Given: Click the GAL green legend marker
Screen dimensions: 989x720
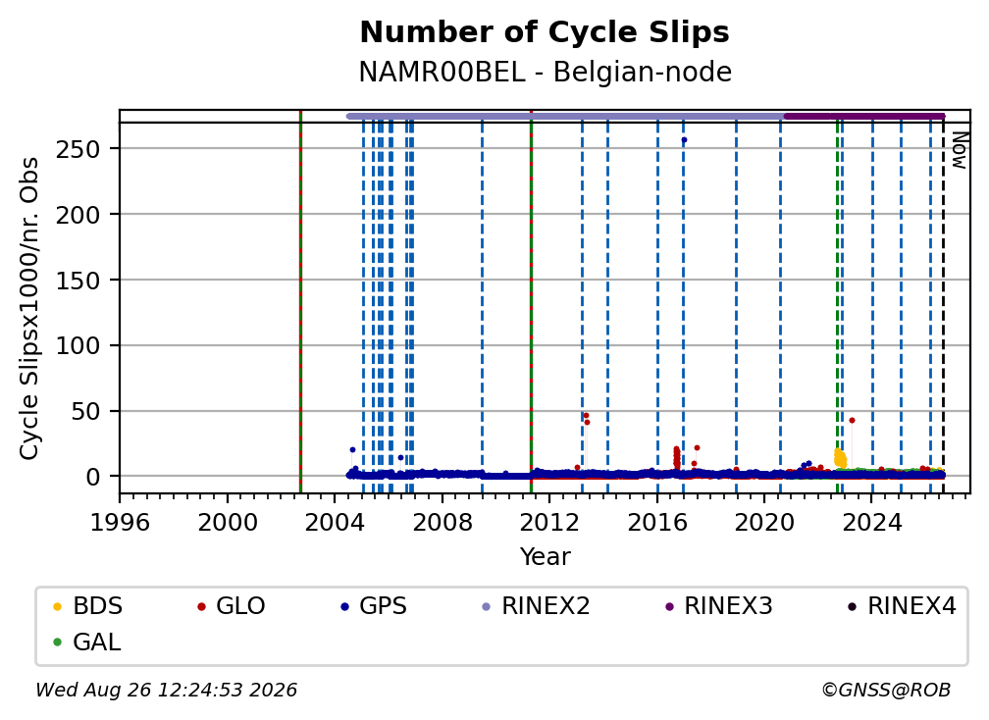Looking at the screenshot, I should [57, 643].
